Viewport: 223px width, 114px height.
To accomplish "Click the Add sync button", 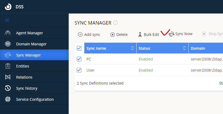I will [89, 34].
